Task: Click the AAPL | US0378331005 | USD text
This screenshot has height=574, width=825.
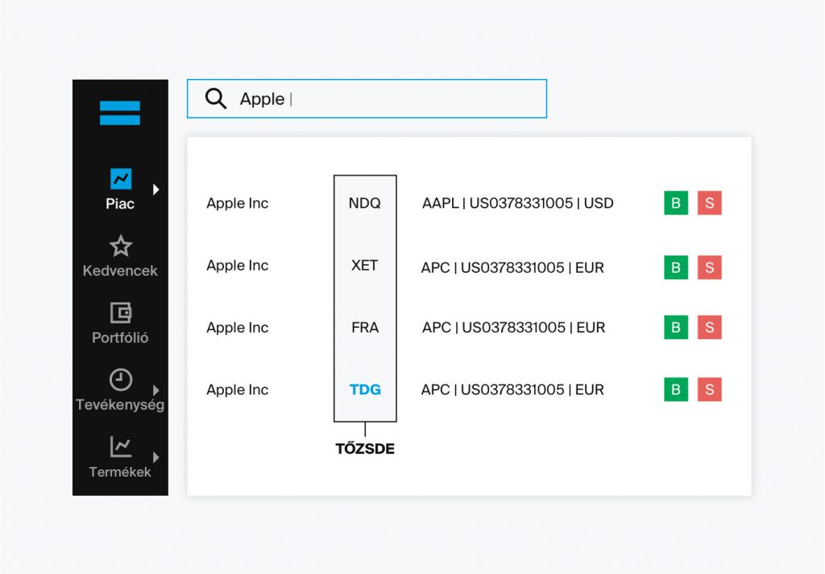Action: [518, 204]
